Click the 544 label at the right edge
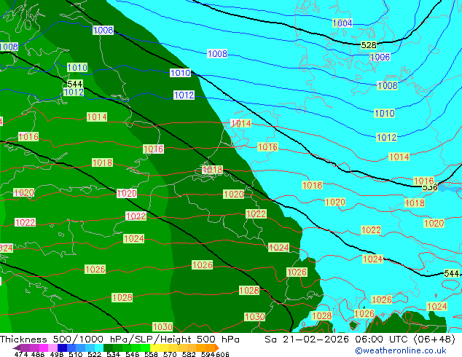The image size is (462, 357). [x=452, y=274]
